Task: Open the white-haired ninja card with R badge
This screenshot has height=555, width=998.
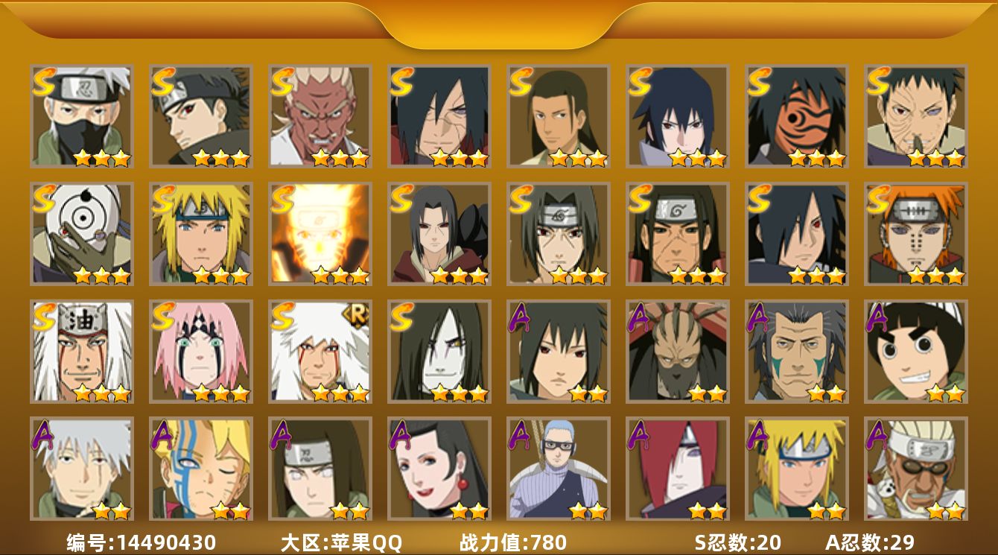Action: click(320, 352)
